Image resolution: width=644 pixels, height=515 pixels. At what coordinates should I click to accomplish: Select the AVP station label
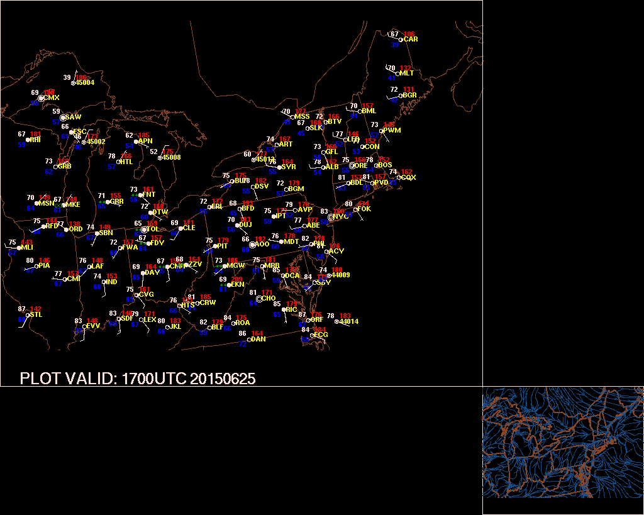tap(305, 209)
